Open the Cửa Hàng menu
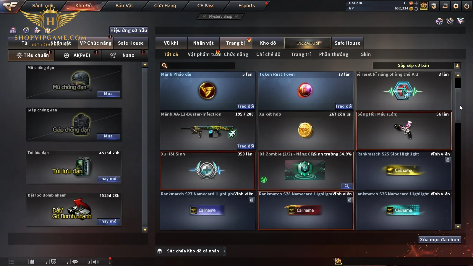473x266 pixels. click(x=165, y=6)
